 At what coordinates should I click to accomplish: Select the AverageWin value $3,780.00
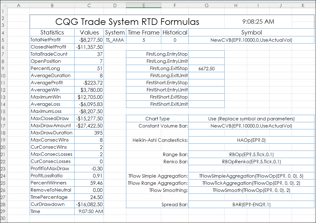coord(89,90)
